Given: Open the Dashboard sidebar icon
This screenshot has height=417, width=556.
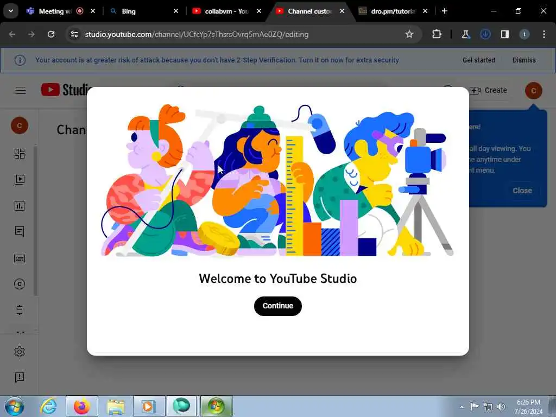Looking at the screenshot, I should [20, 154].
